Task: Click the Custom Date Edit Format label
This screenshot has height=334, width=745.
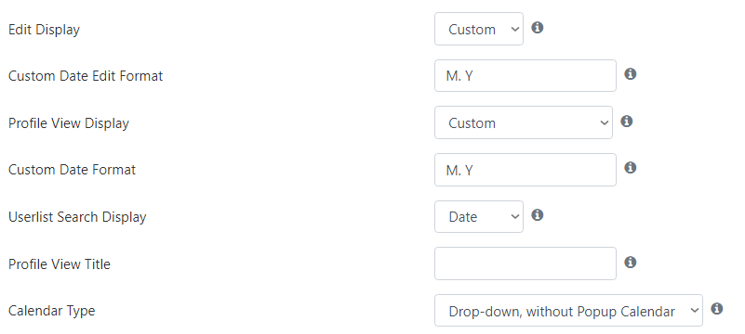Action: pyautogui.click(x=86, y=76)
